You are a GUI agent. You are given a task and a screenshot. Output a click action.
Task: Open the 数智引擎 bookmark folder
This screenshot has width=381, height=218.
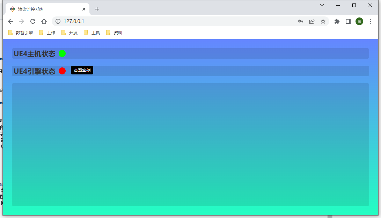coord(21,32)
